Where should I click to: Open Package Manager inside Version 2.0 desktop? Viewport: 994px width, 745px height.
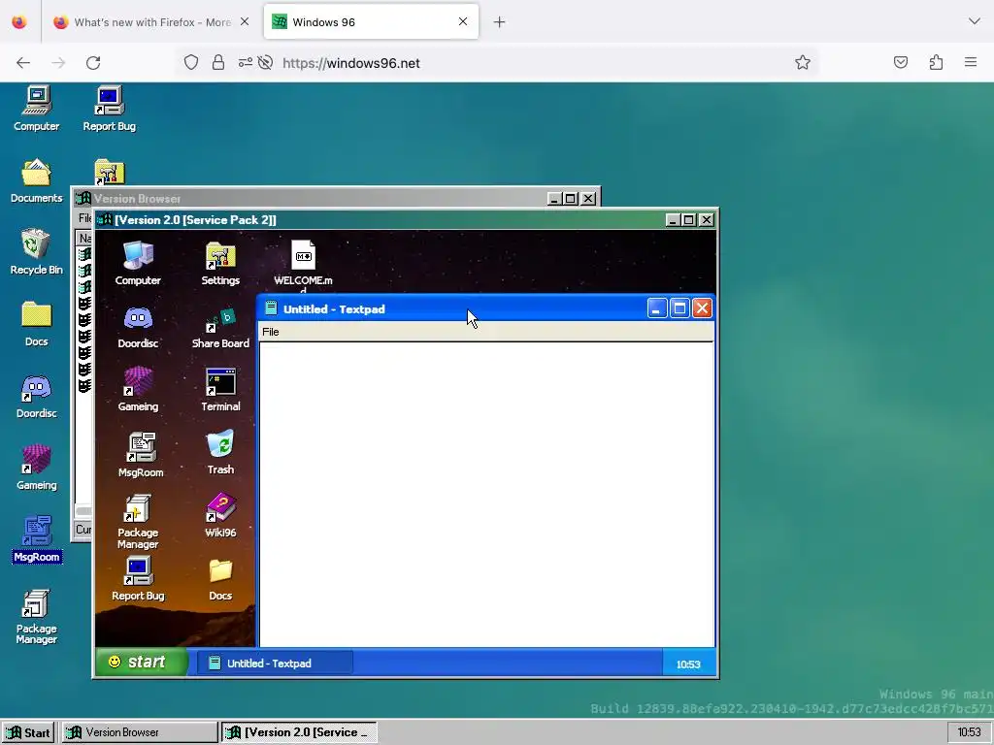click(138, 522)
